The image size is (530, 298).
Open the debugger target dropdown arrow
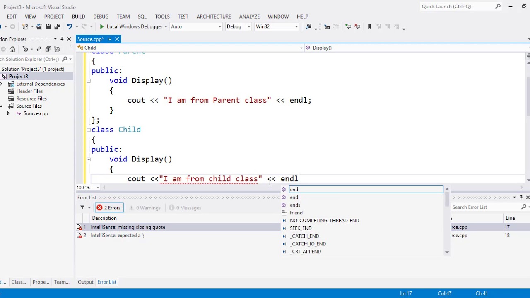tap(166, 26)
